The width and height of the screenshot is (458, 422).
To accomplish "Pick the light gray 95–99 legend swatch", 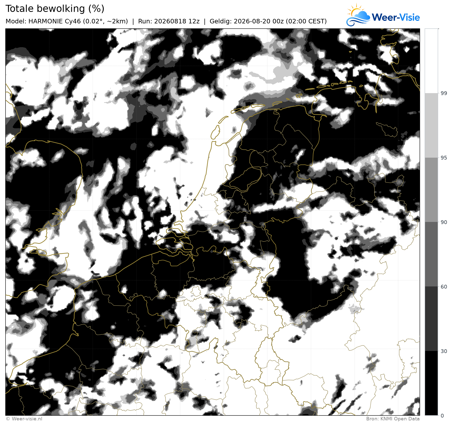I will 431,125.
